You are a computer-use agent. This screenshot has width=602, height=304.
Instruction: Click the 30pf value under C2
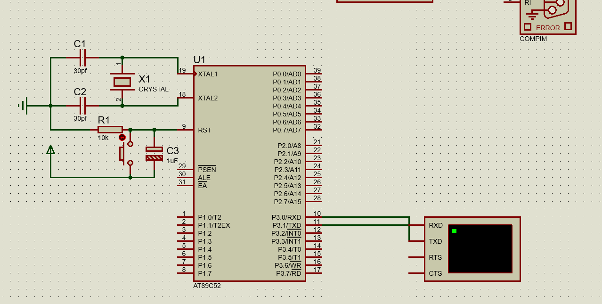coord(80,119)
